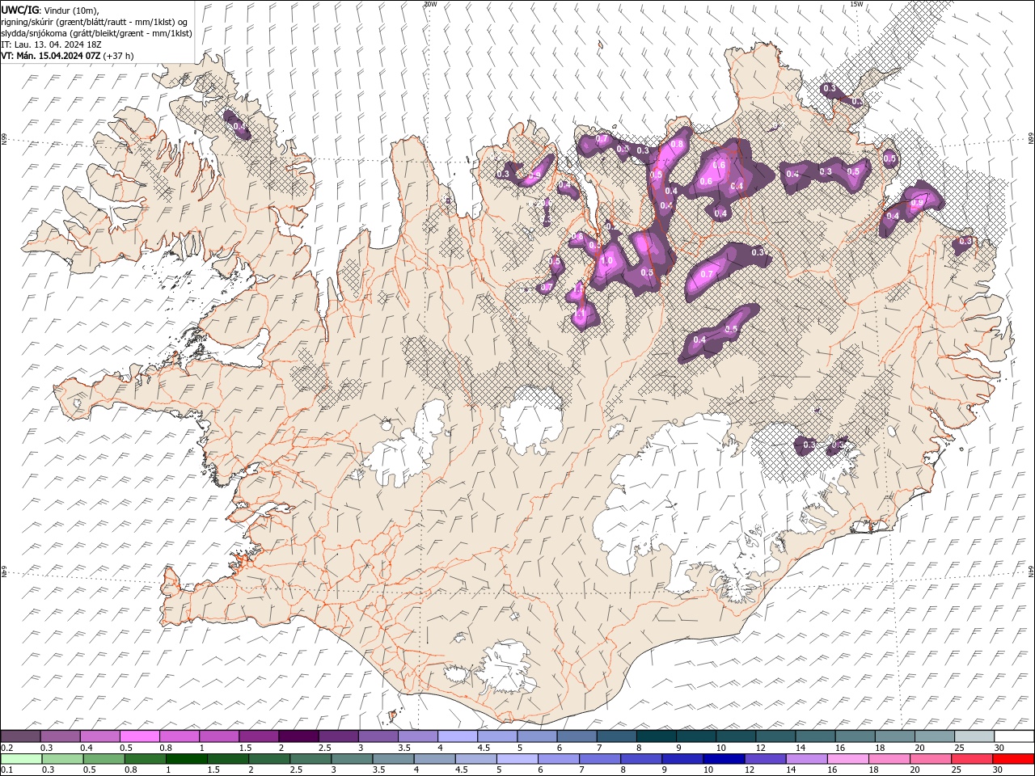Select the upper scale swatch starting at 0.8
Viewport: 1035px width, 776px height.
coord(179,736)
